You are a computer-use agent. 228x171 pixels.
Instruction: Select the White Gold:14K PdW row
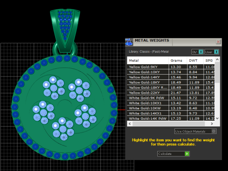(171, 118)
